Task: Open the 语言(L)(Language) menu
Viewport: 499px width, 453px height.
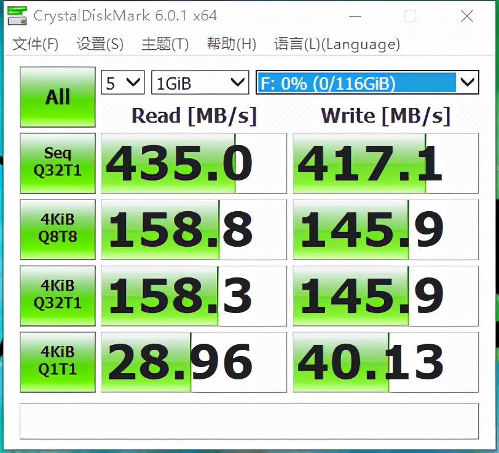Action: click(x=337, y=44)
